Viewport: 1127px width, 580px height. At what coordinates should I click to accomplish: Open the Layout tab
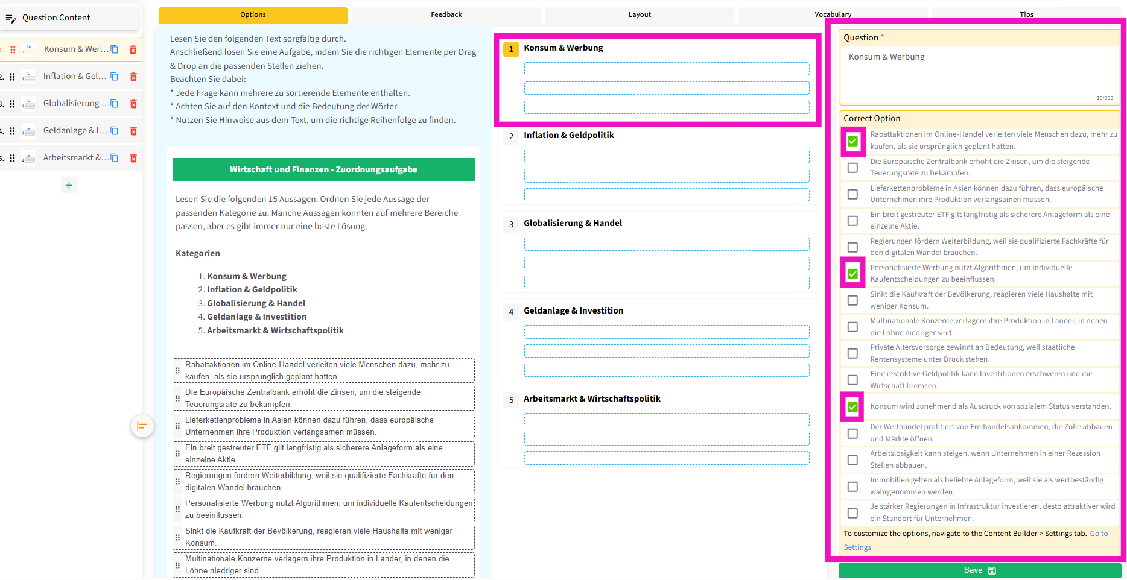click(x=640, y=15)
